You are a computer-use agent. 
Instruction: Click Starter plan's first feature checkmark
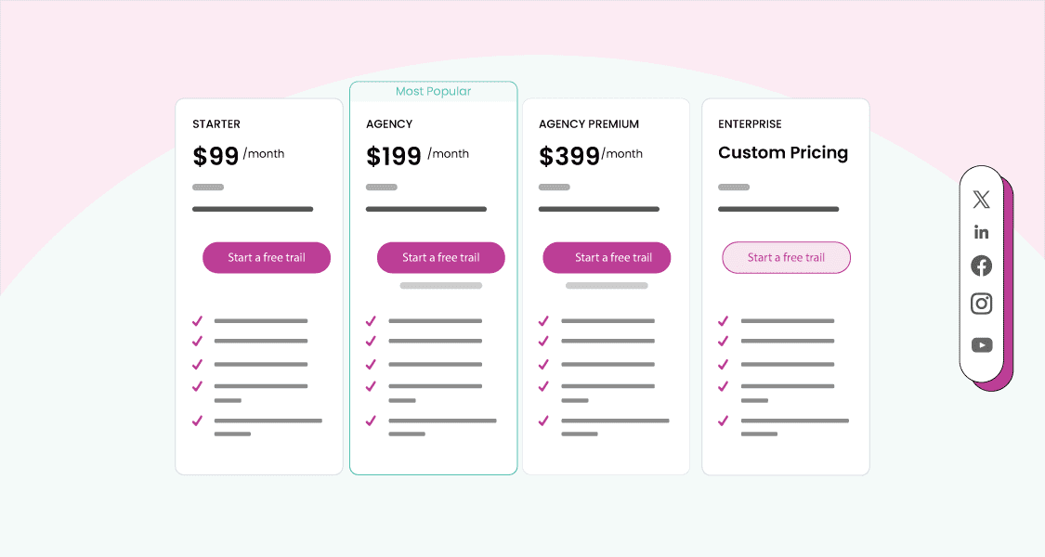[x=197, y=321]
